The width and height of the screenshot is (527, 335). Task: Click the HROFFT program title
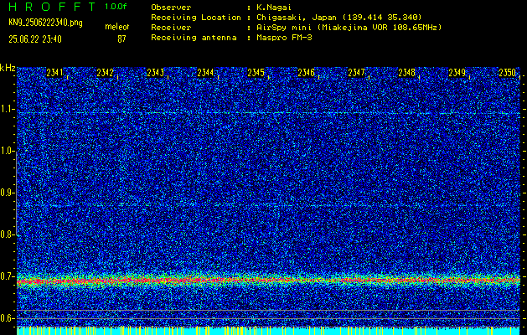52,7
